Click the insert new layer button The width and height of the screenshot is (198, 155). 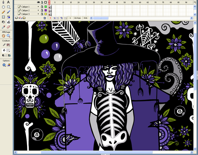(x=16, y=18)
